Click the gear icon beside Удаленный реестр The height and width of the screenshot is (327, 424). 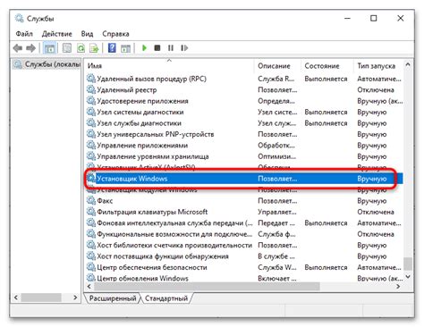(x=91, y=89)
